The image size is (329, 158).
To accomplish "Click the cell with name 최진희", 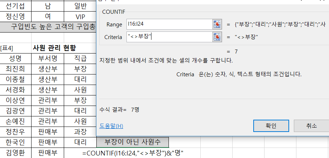I will (16, 69).
